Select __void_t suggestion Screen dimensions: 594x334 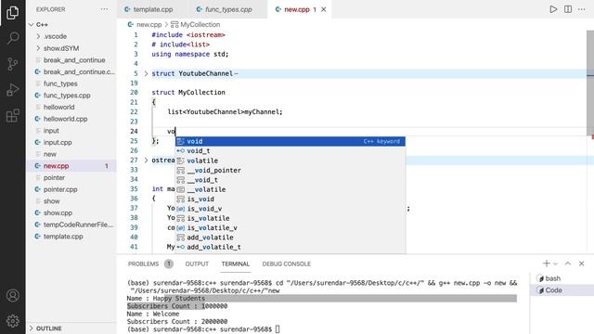point(291,180)
